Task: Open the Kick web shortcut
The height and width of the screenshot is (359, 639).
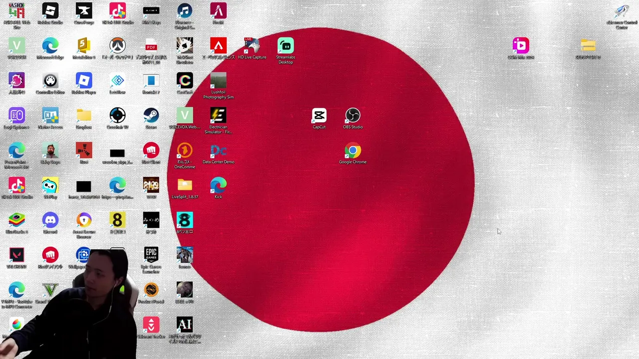Action: [218, 185]
